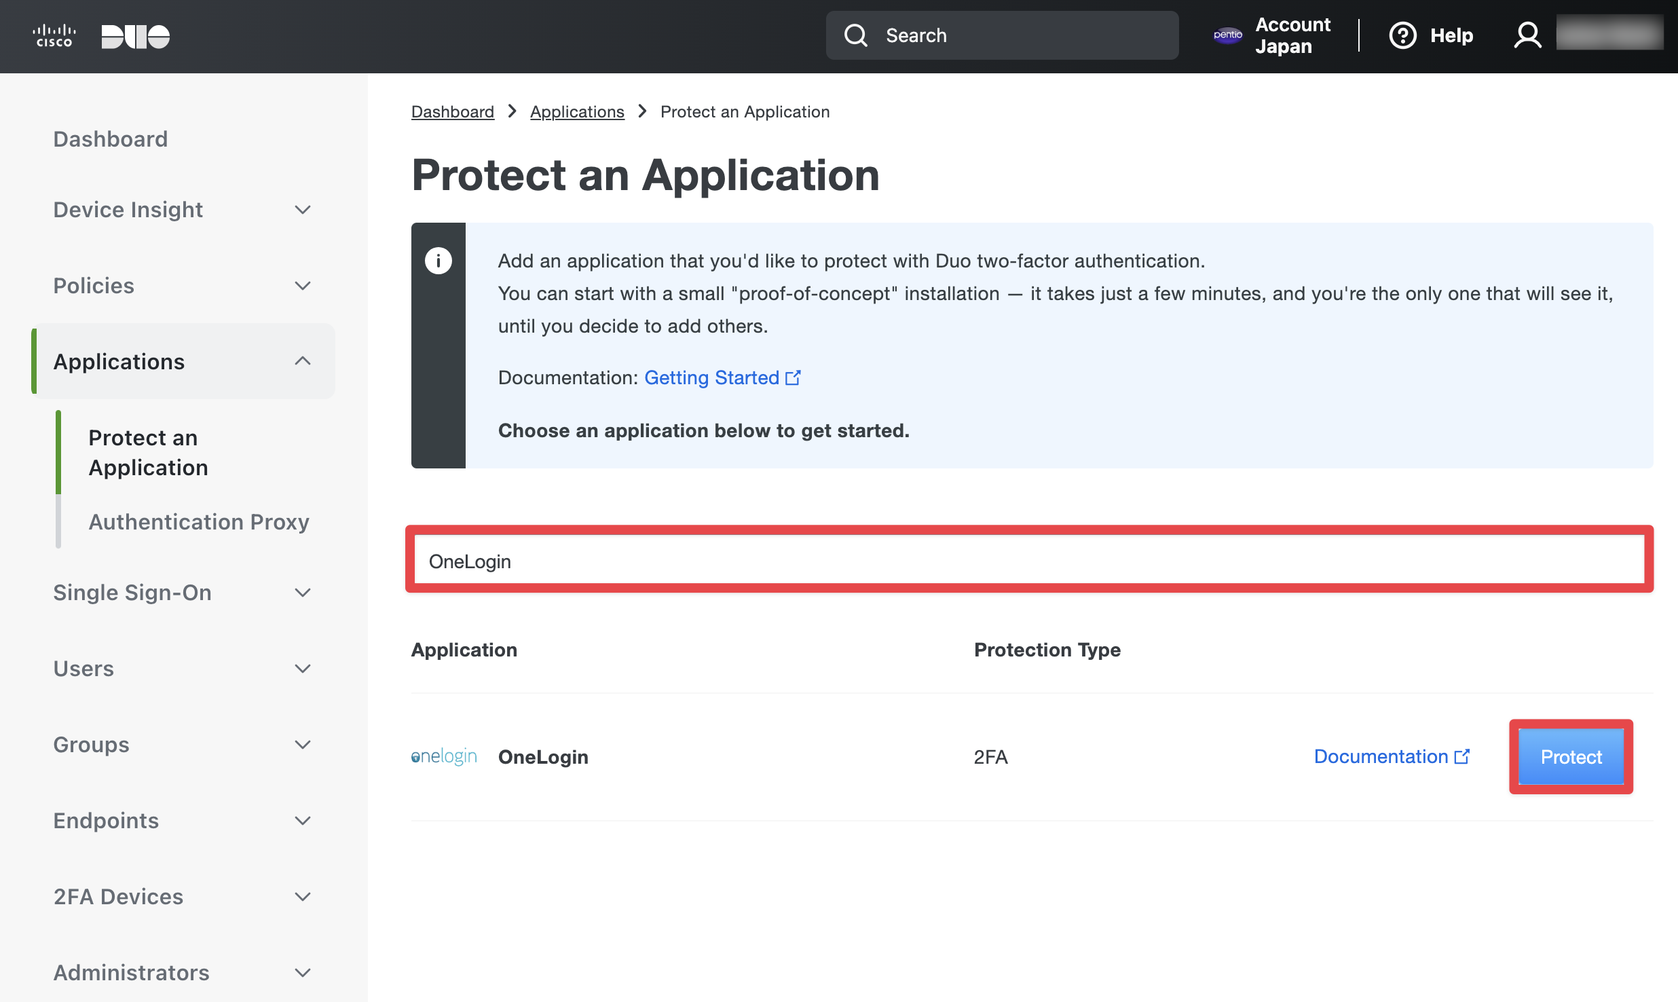Click the Application column header
The image size is (1678, 1002).
coord(464,650)
